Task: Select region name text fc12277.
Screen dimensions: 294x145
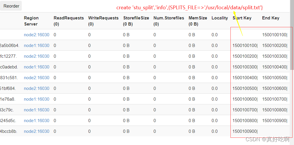Action: point(8,56)
